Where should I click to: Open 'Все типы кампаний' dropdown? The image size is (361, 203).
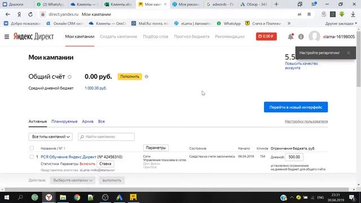point(51,136)
